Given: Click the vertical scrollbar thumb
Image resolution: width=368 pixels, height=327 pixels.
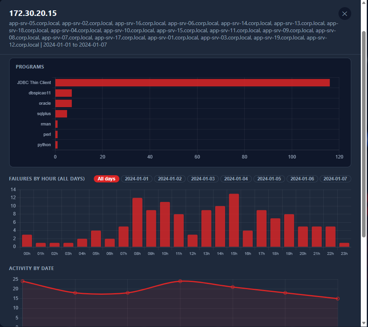Looking at the screenshot, I should 364,134.
